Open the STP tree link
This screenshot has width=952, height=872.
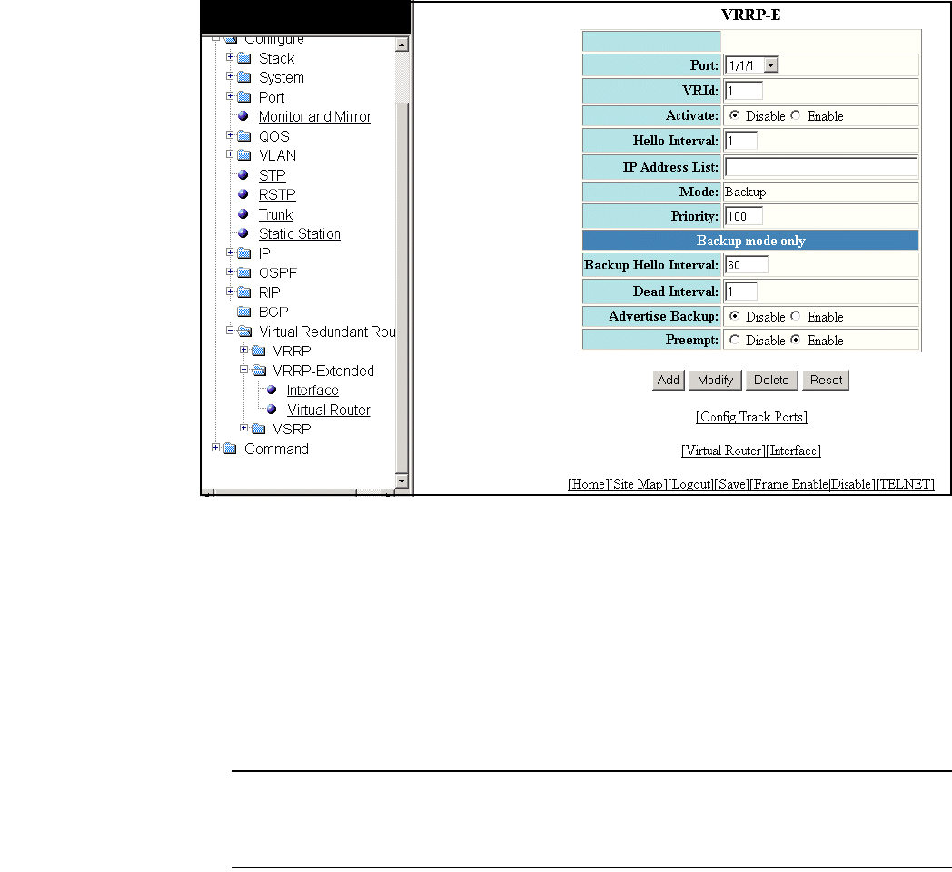click(x=272, y=175)
